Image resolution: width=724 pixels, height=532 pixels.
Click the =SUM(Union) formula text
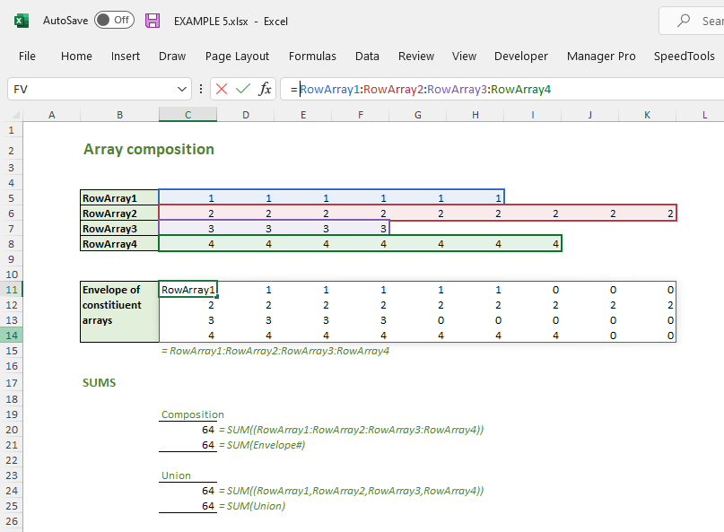tap(252, 506)
